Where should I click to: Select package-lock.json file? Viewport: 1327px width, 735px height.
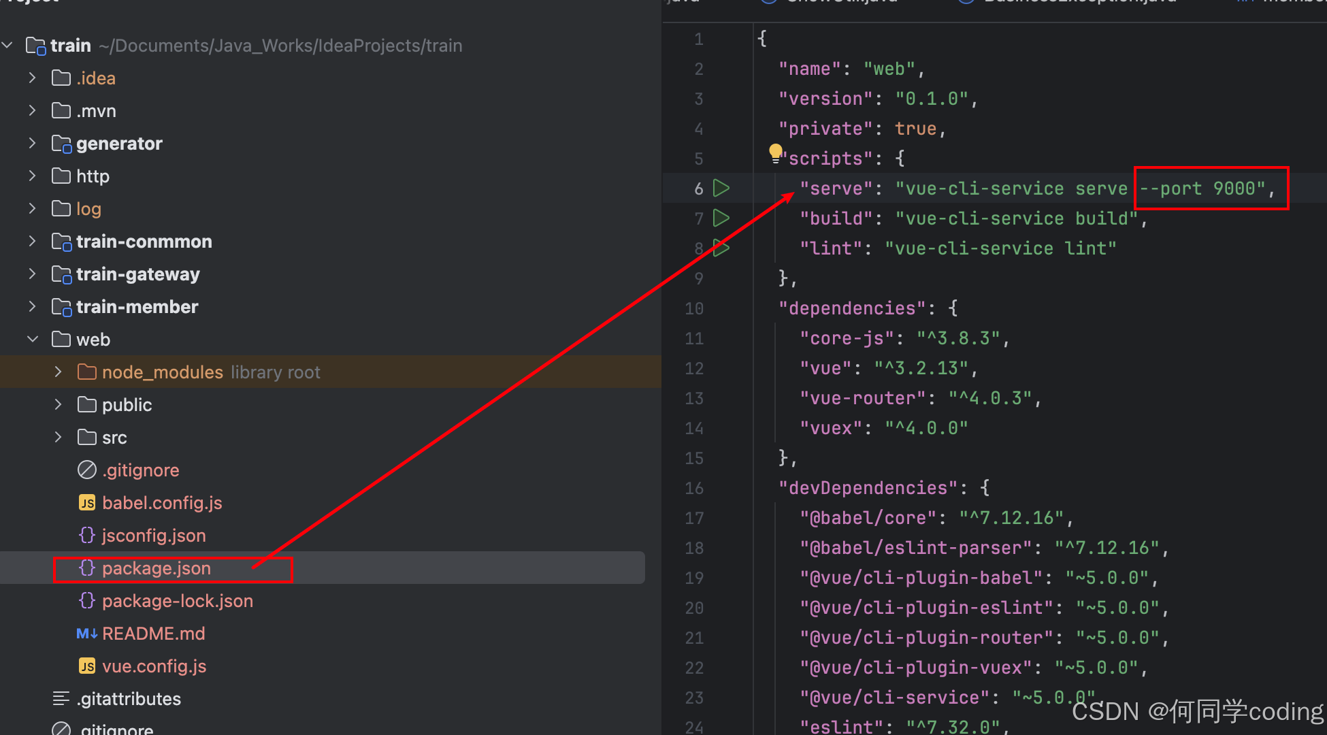178,601
